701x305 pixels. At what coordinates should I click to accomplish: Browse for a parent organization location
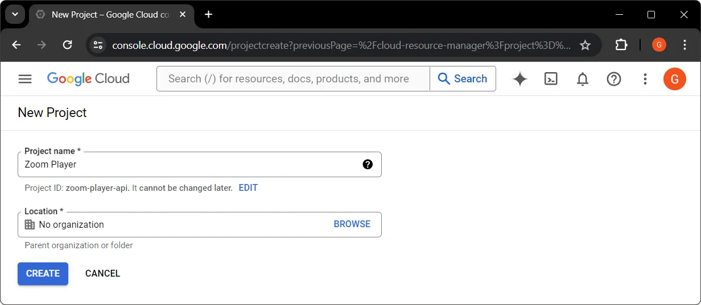(x=352, y=224)
